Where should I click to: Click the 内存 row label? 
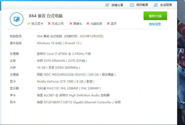(13, 68)
